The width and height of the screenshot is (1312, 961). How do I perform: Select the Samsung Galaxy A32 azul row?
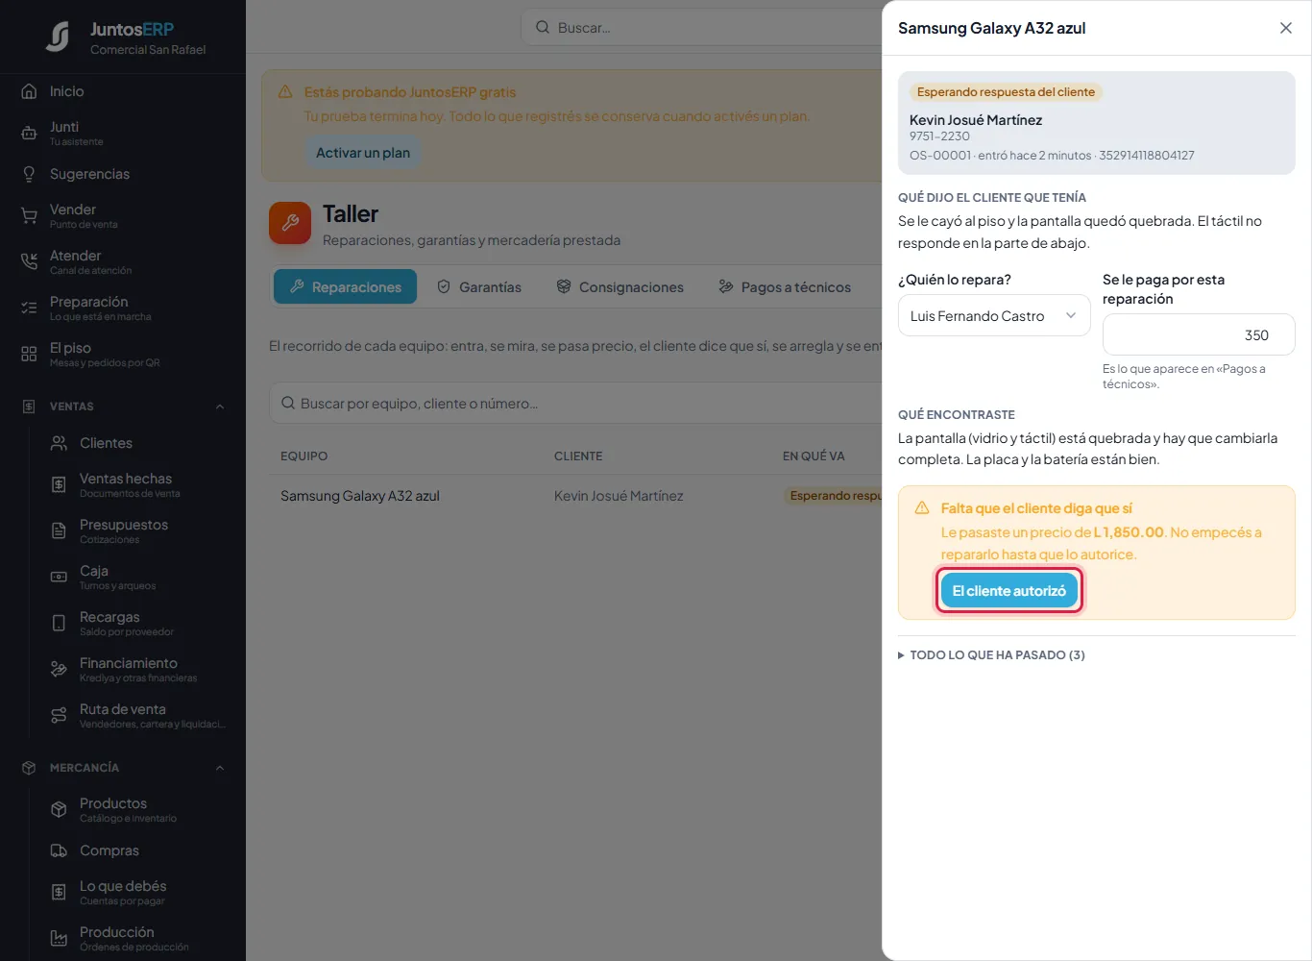(x=576, y=496)
